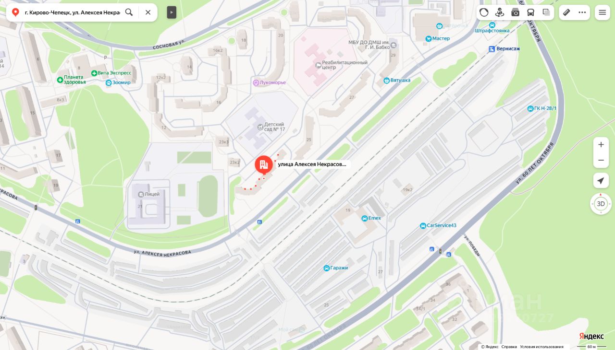Click the search address input field

tap(72, 12)
